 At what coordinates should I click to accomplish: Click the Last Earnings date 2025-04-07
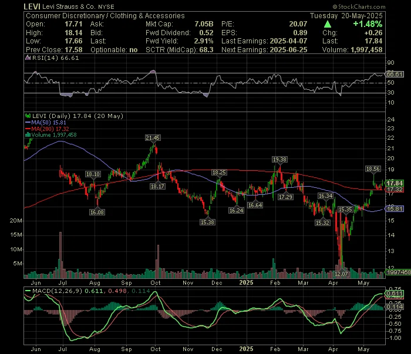tap(288, 41)
